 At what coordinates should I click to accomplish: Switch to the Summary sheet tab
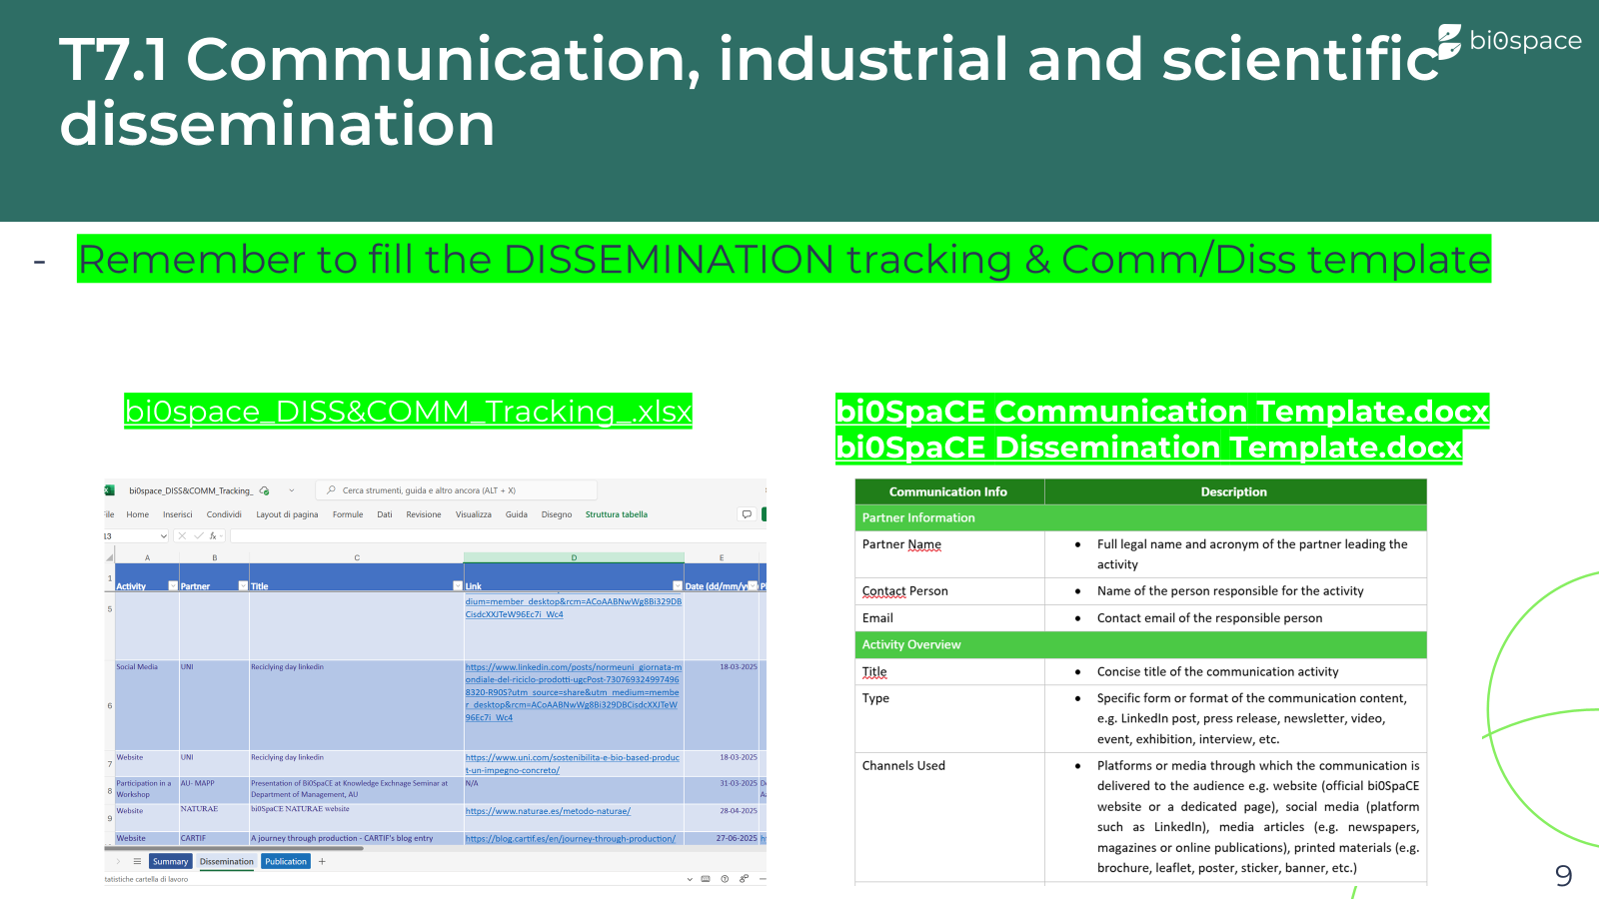click(x=170, y=861)
